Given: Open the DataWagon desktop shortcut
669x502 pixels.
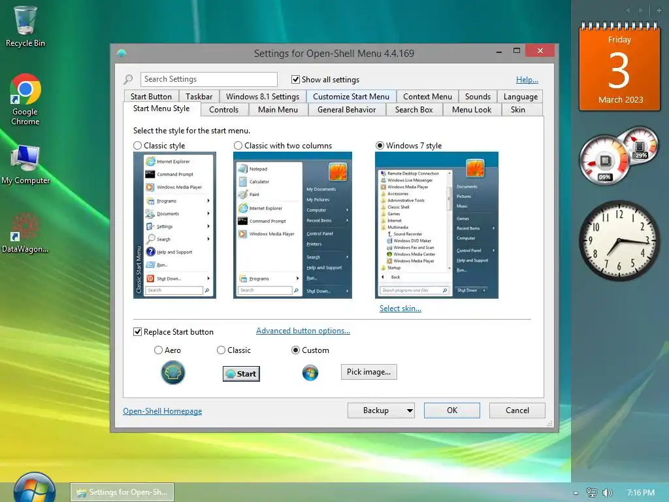Looking at the screenshot, I should click(25, 233).
